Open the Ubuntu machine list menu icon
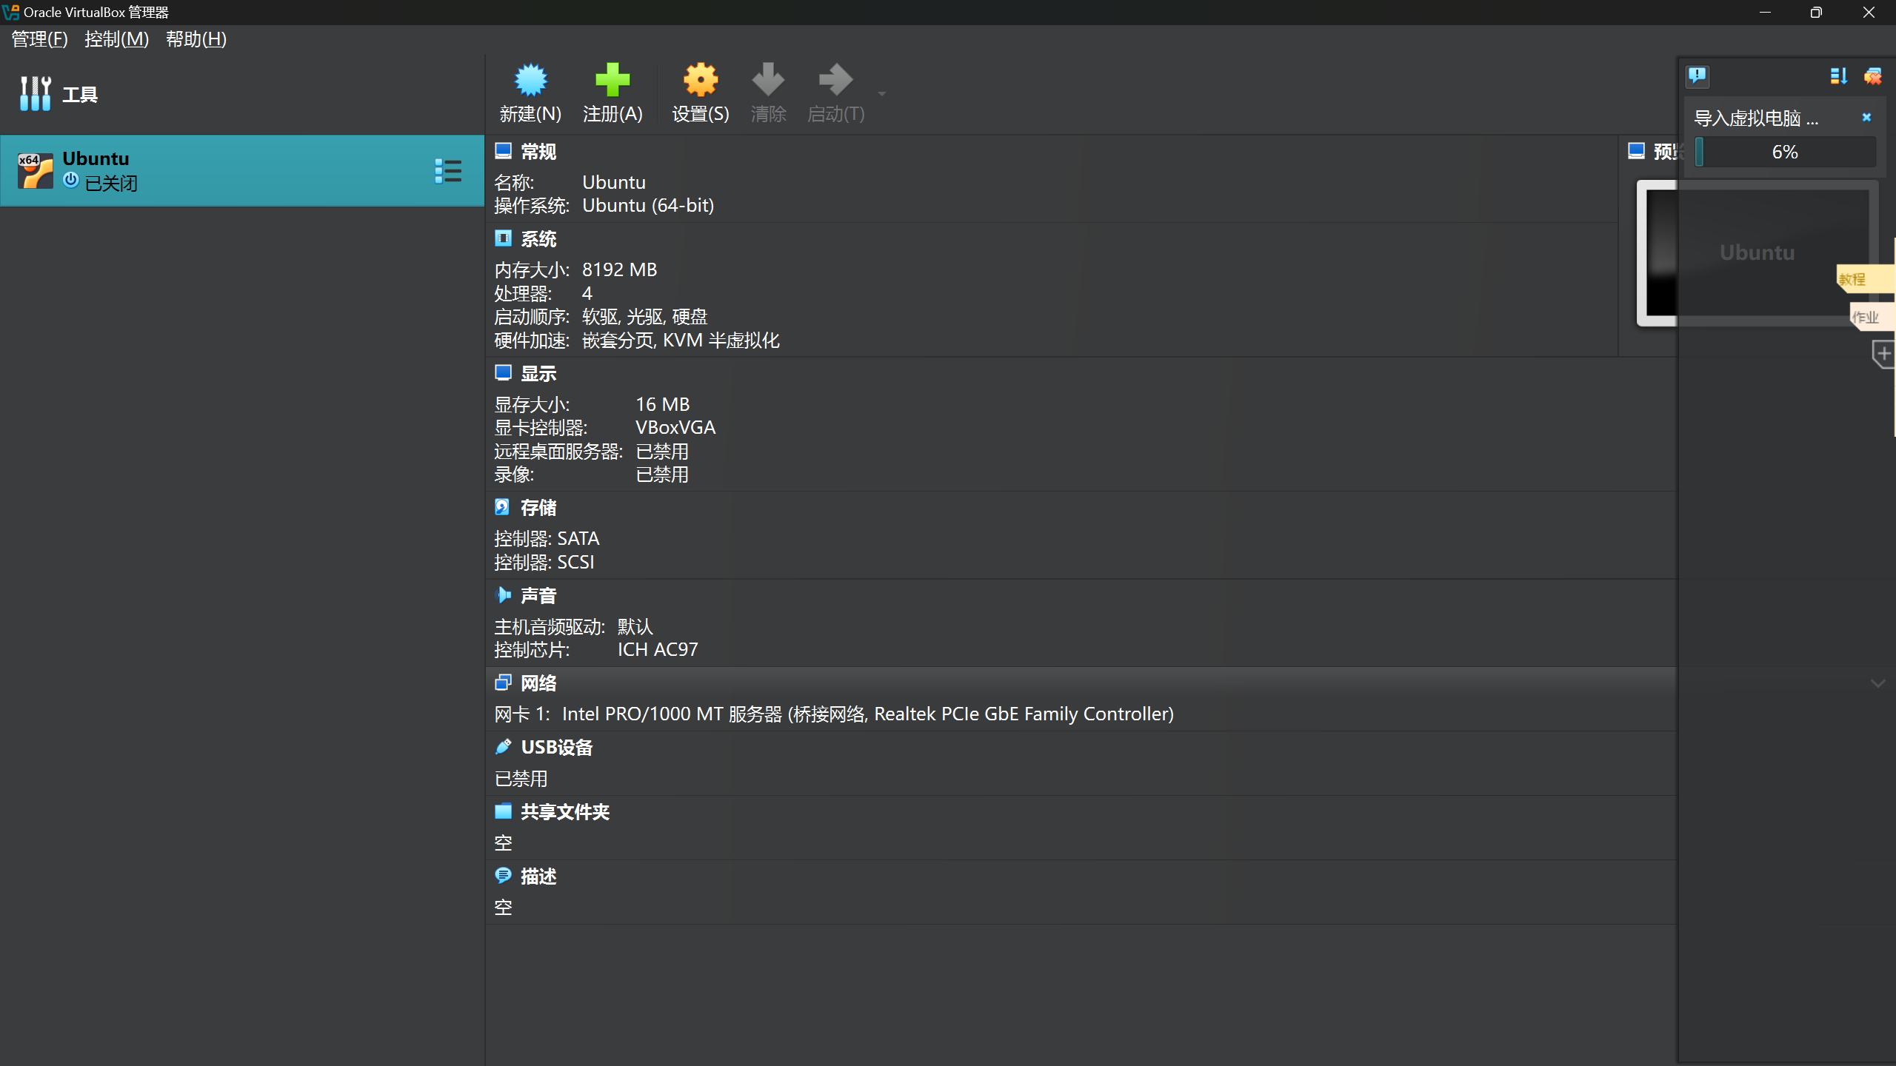The width and height of the screenshot is (1896, 1066). (x=448, y=171)
